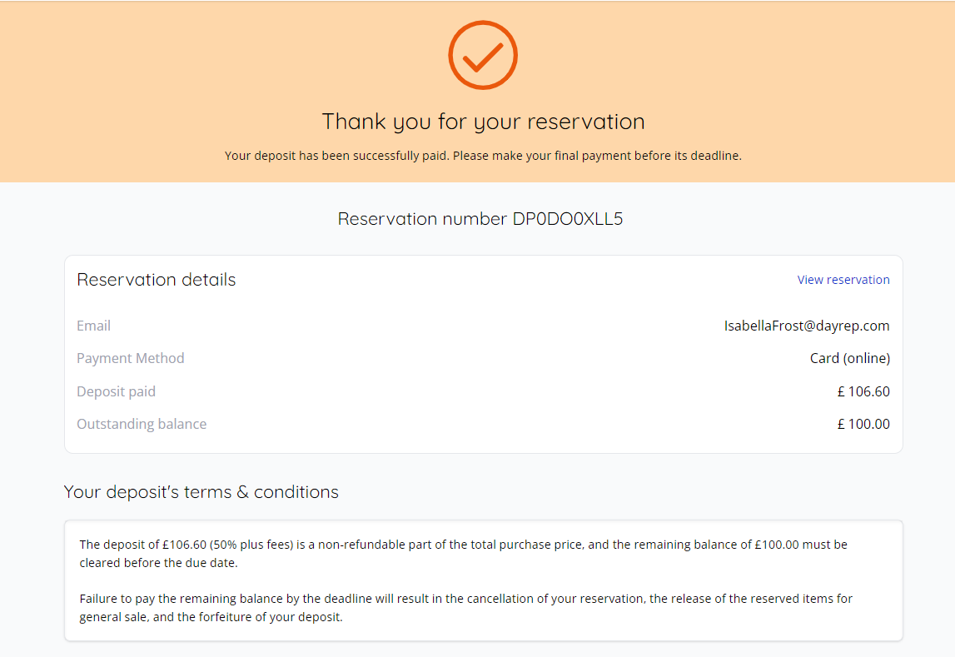Screen dimensions: 955x657
Task: Click the 'Card (online)' payment value
Action: click(x=849, y=358)
